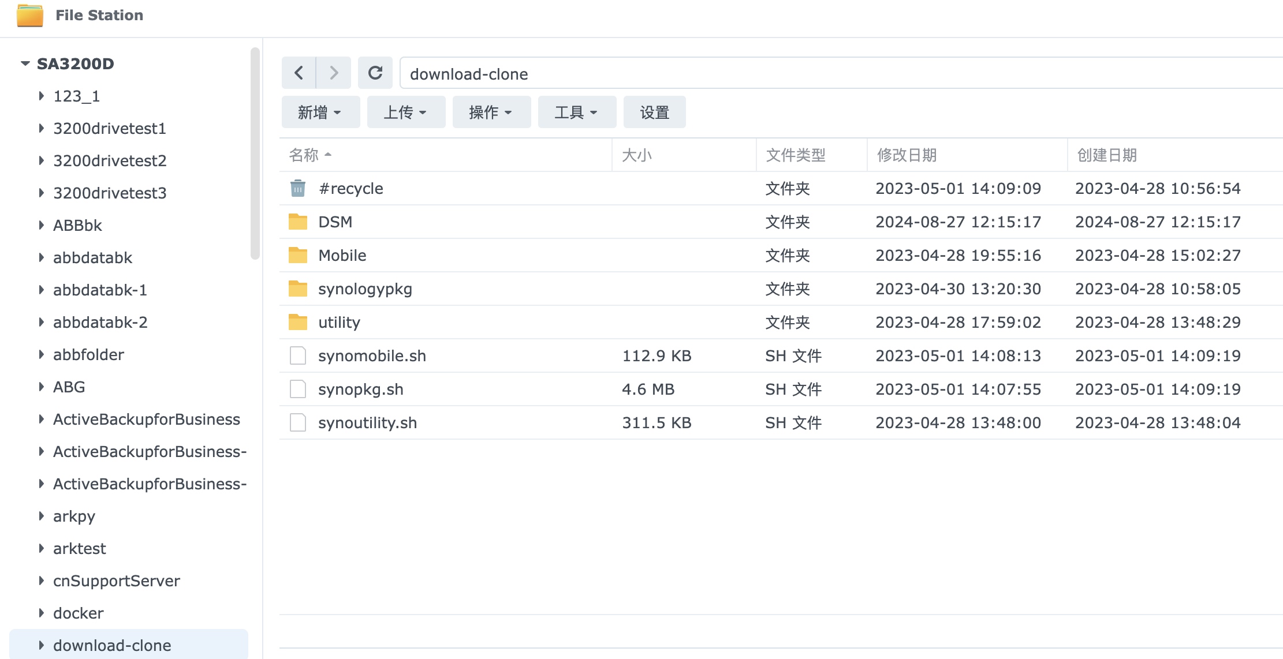Click the synomobile.sh file icon
Screen dimensions: 1283x659
click(298, 355)
